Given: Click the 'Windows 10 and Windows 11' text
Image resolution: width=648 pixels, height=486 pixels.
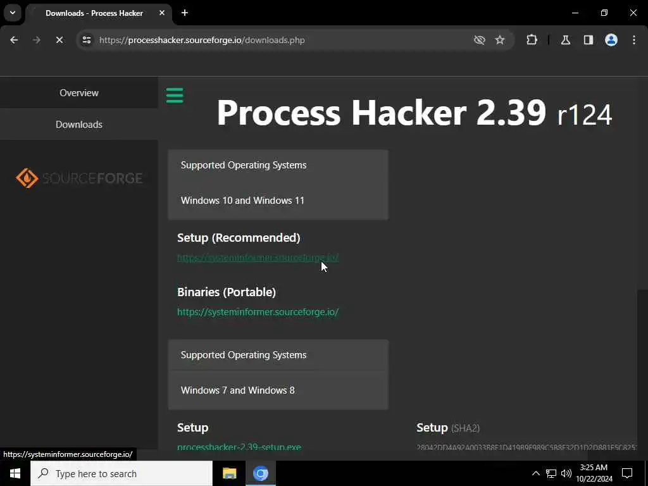Looking at the screenshot, I should pos(242,201).
